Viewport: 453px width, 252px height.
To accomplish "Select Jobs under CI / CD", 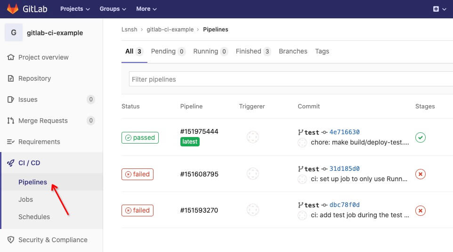I will pyautogui.click(x=26, y=199).
